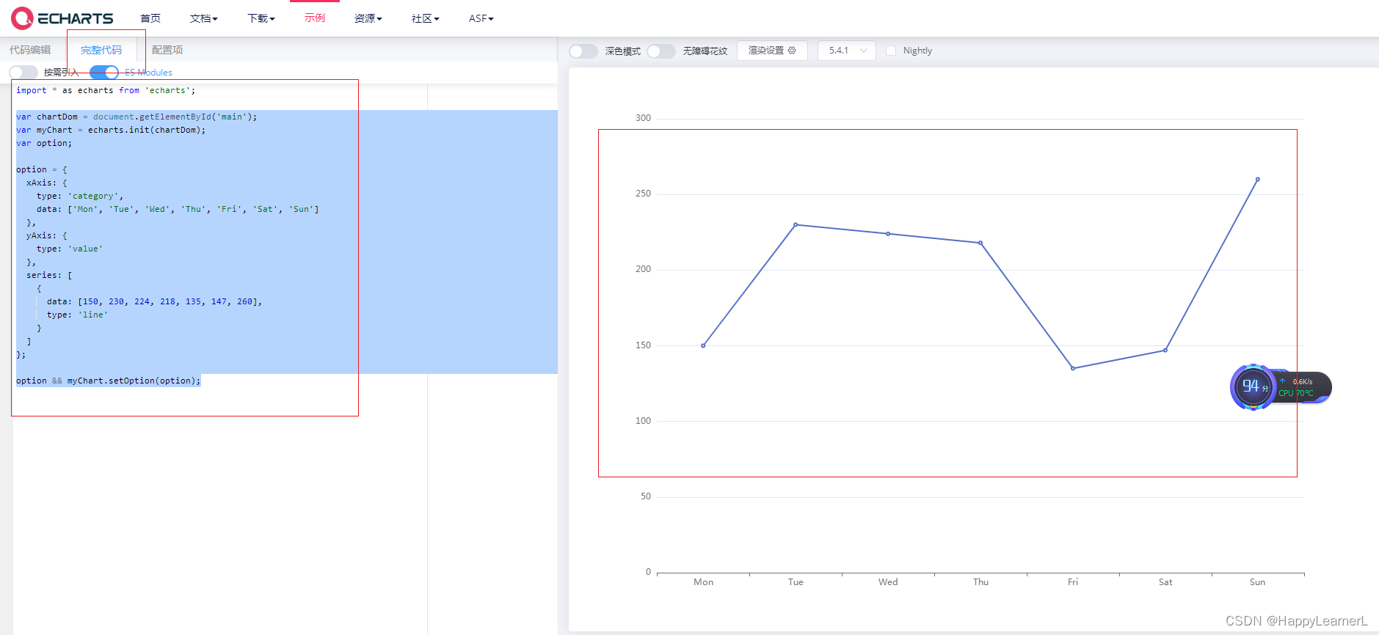Click the type: 'line' code line

tap(77, 315)
